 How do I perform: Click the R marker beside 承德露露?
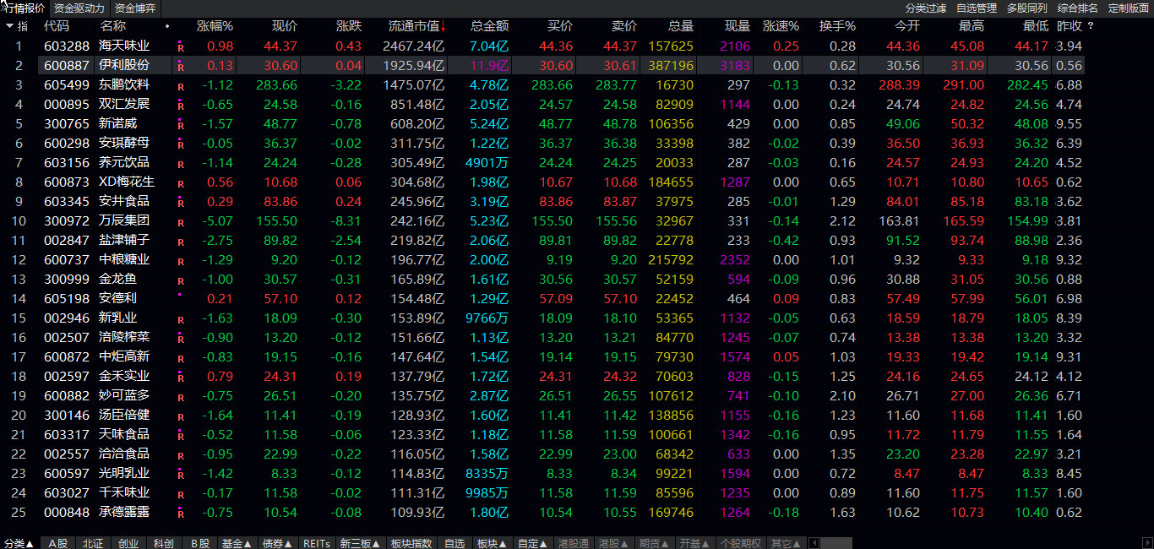point(180,513)
